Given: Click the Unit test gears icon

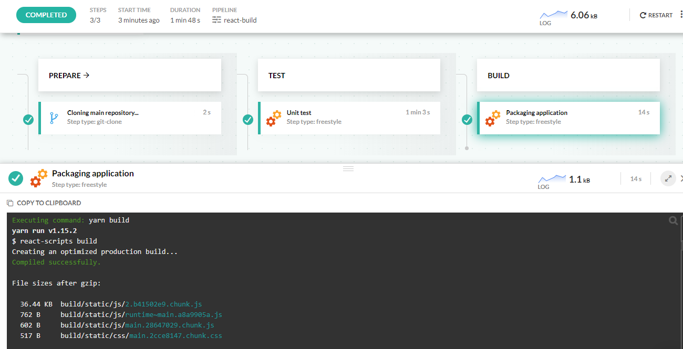Looking at the screenshot, I should 273,118.
